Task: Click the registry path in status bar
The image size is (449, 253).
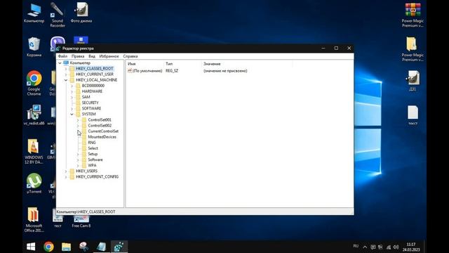Action: tap(86, 212)
